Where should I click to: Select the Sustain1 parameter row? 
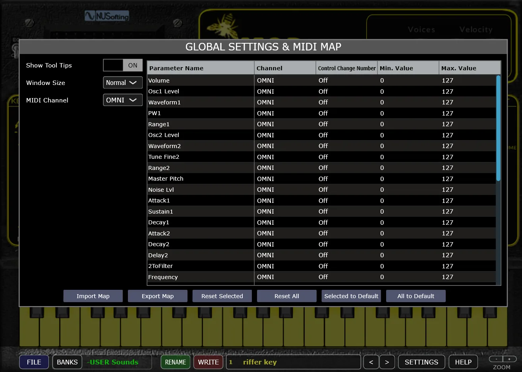321,212
